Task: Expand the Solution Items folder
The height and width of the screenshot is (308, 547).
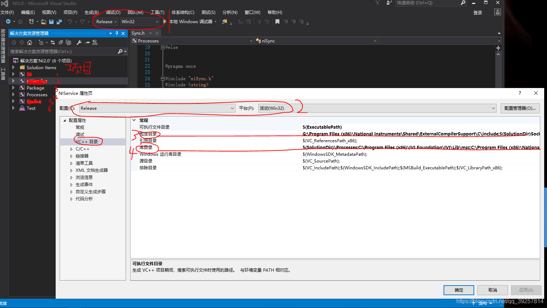Action: (14, 67)
